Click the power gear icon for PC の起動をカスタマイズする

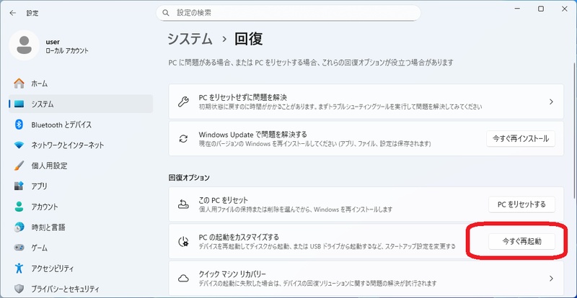pos(183,241)
